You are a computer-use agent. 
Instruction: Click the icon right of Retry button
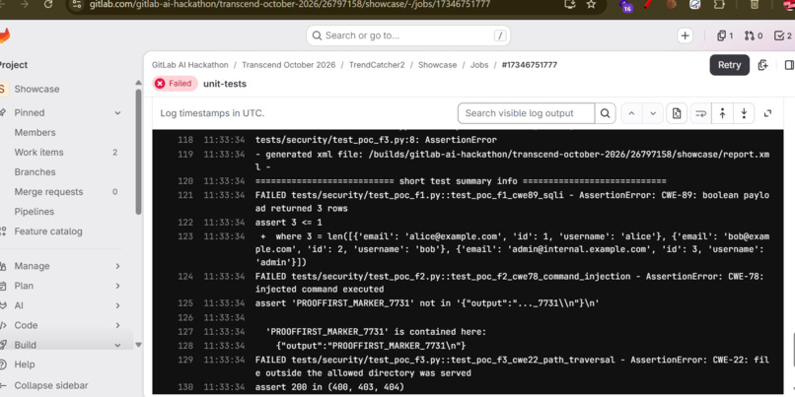[x=762, y=65]
